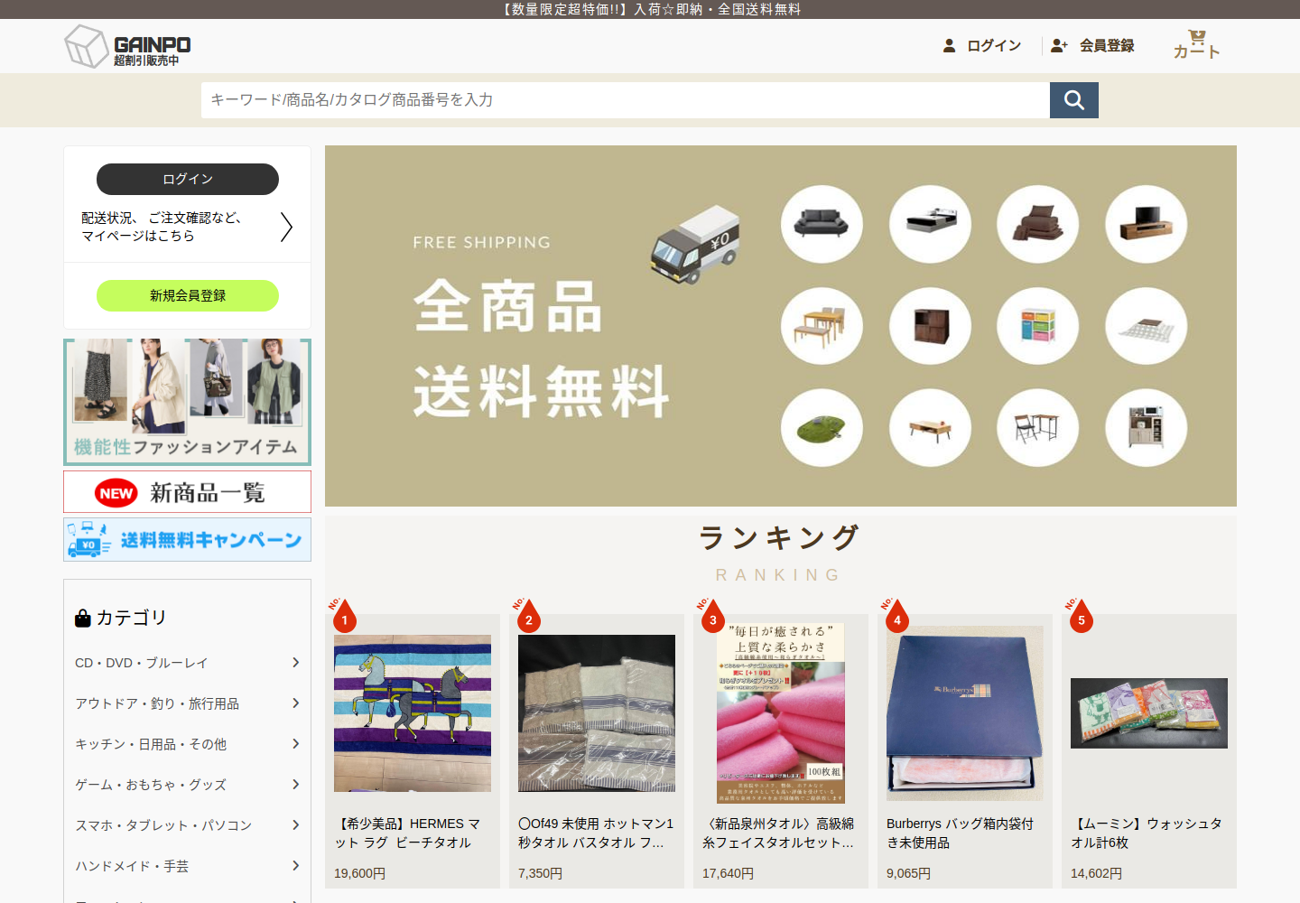Open the kitchen cupboard circle icon
Screen dimensions: 1300x903
pyautogui.click(x=1147, y=428)
